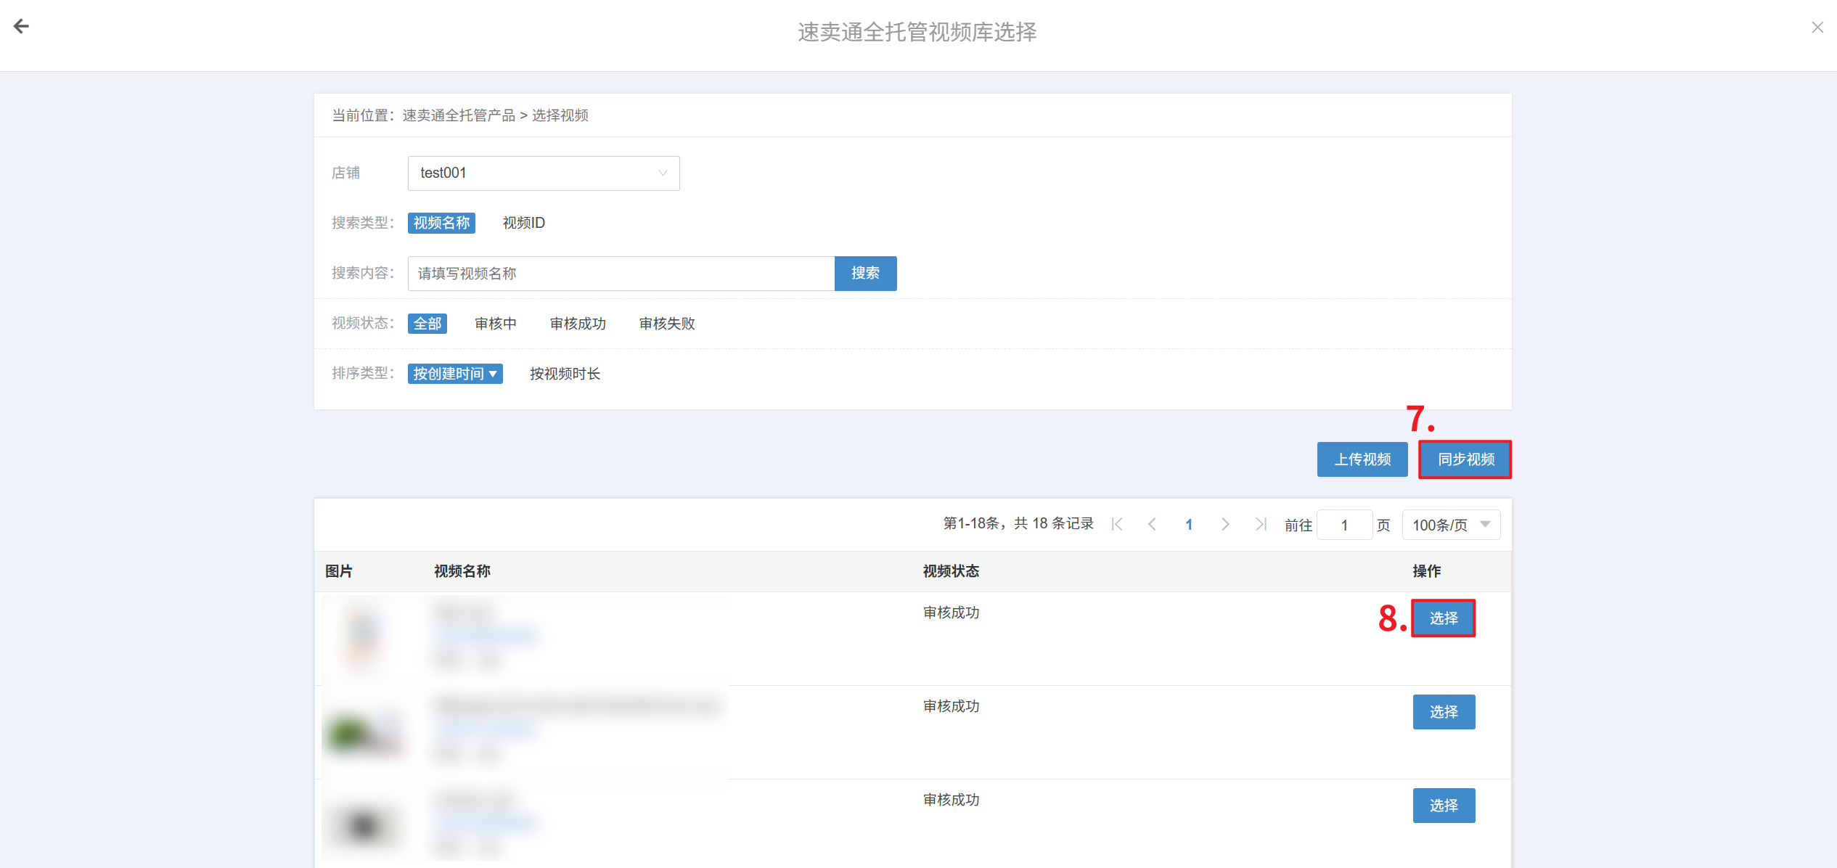Screen dimensions: 1837x868
Task: Filter videos by 审核成功 status
Action: coord(578,324)
